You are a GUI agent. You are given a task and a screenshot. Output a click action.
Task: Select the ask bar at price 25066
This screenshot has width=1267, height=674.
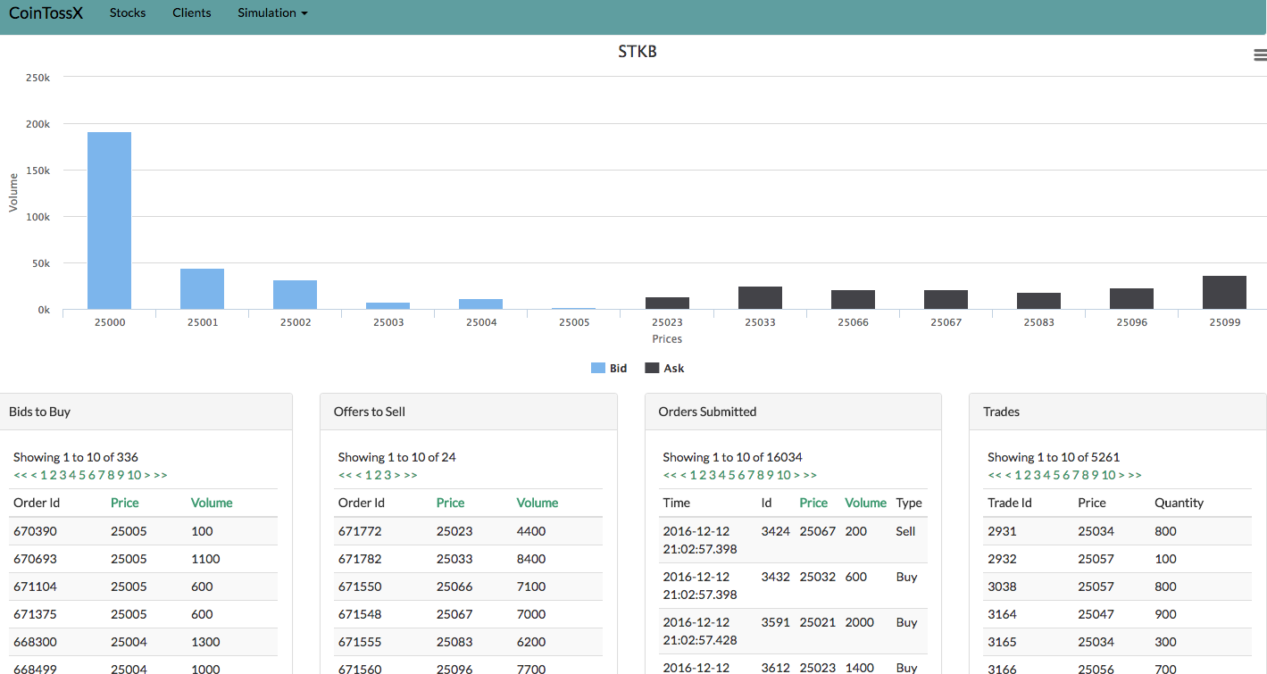click(x=853, y=300)
